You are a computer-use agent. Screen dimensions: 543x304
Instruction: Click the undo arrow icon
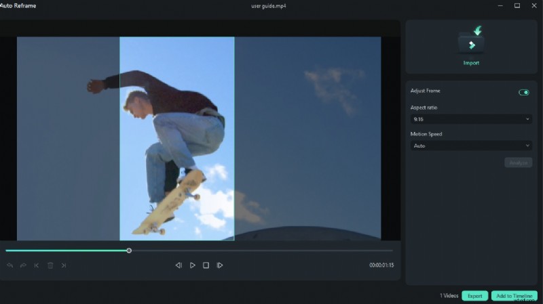[10, 265]
